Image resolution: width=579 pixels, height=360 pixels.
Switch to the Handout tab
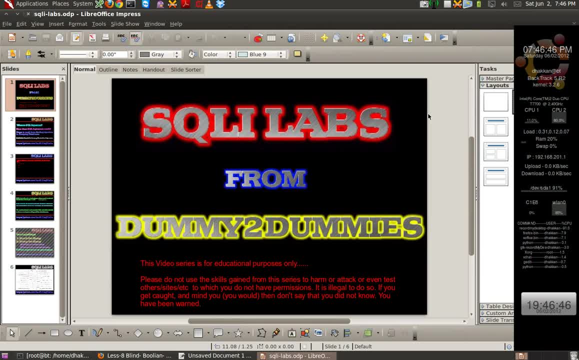coord(153,69)
